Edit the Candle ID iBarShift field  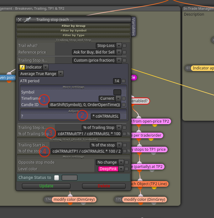tap(85, 105)
